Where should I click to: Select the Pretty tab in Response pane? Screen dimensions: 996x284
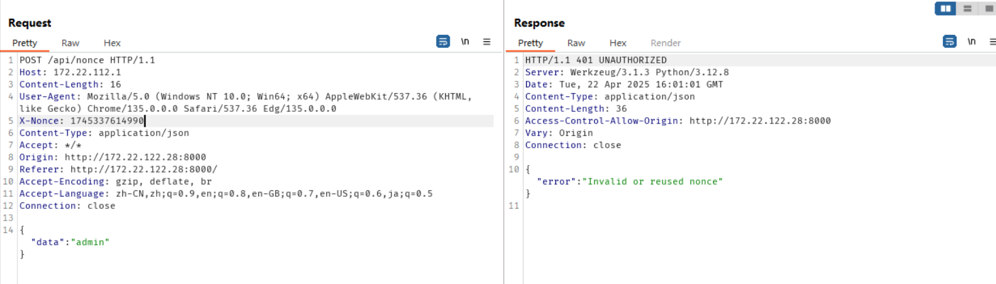(x=531, y=43)
